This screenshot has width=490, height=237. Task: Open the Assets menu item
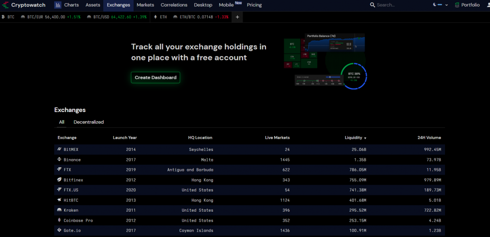(x=93, y=5)
